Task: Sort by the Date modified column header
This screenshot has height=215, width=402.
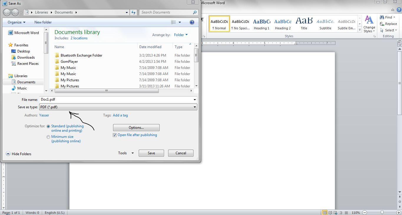Action: point(150,47)
